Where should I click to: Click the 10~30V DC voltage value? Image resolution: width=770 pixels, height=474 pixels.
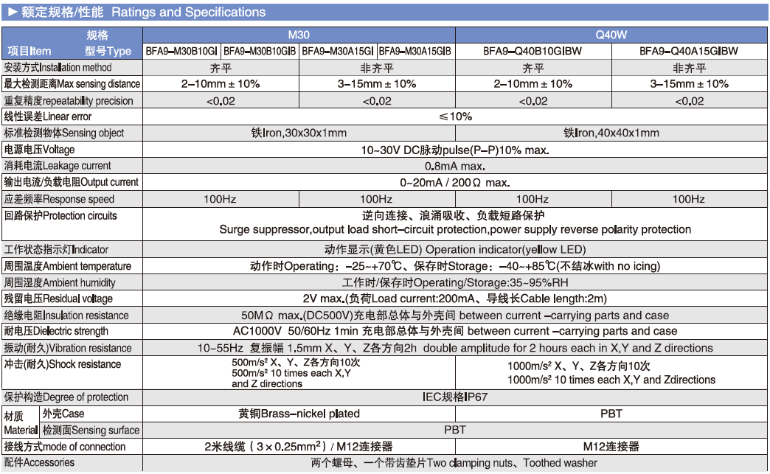(x=455, y=150)
